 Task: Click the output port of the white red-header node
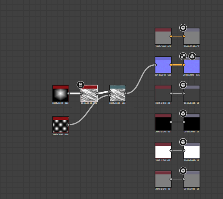pos(171,151)
